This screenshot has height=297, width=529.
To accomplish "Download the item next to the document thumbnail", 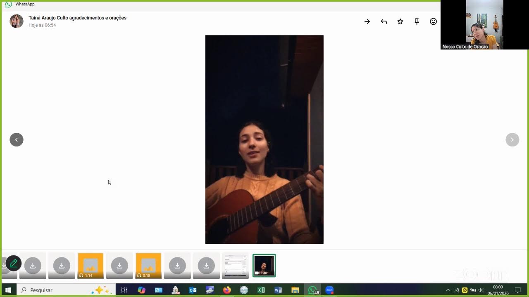I will coord(206,266).
